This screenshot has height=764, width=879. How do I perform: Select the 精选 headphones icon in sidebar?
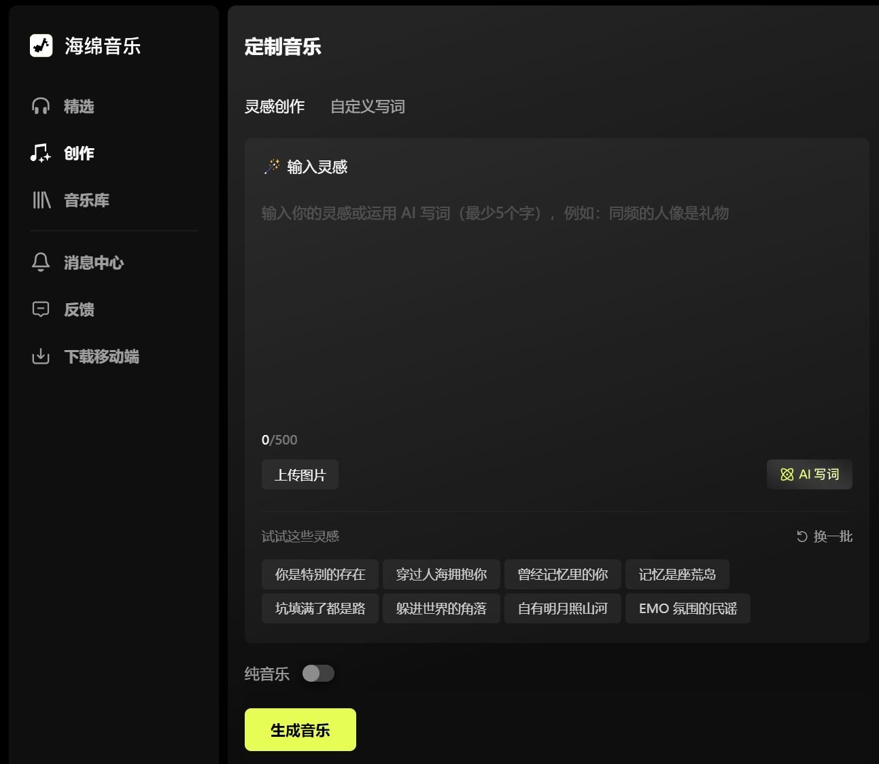pyautogui.click(x=41, y=106)
